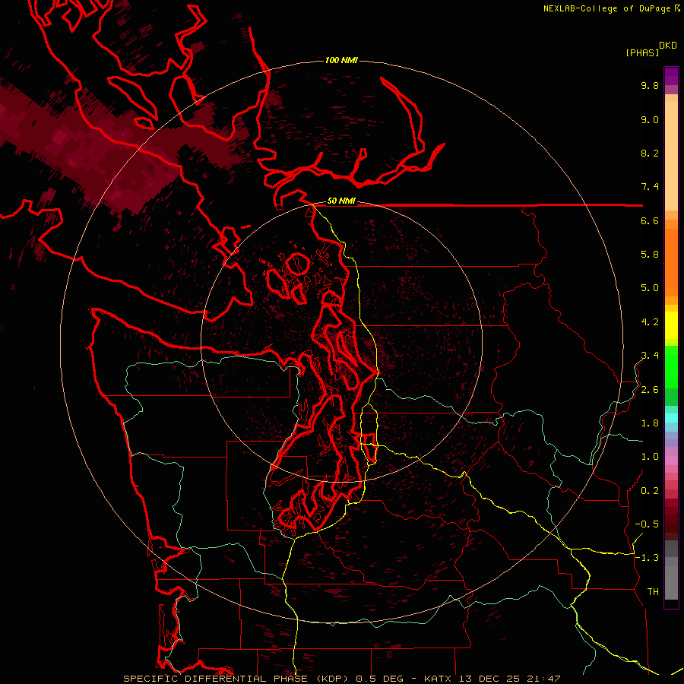Click the 4.2 legend value

tap(650, 322)
